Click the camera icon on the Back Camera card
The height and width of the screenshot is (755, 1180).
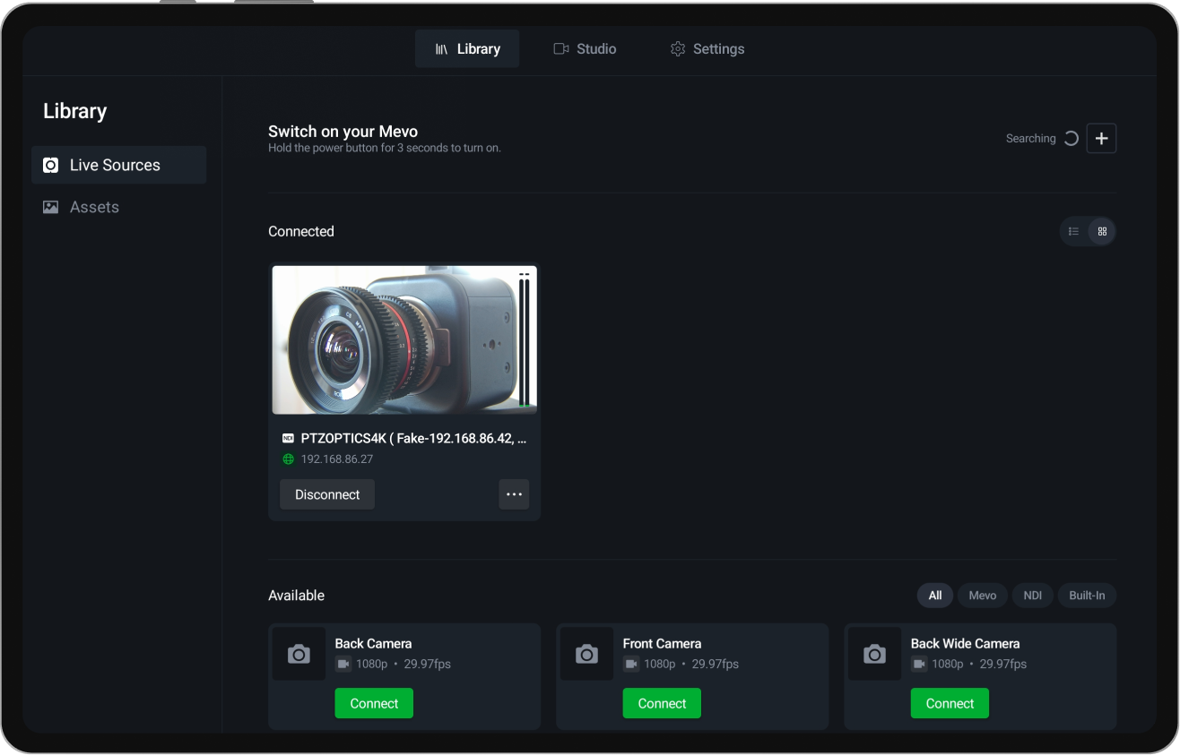pyautogui.click(x=299, y=653)
